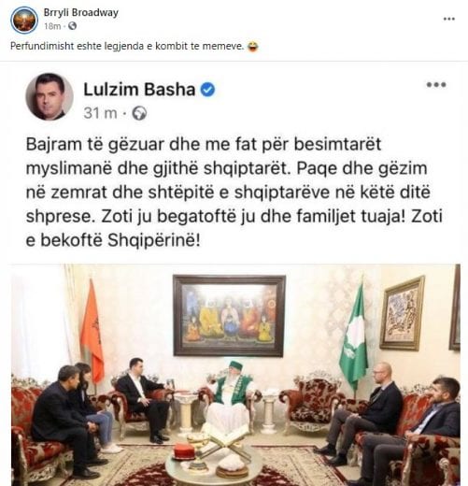The height and width of the screenshot is (486, 468).
Task: Open post options three-dot menu at top
Action: [449, 19]
